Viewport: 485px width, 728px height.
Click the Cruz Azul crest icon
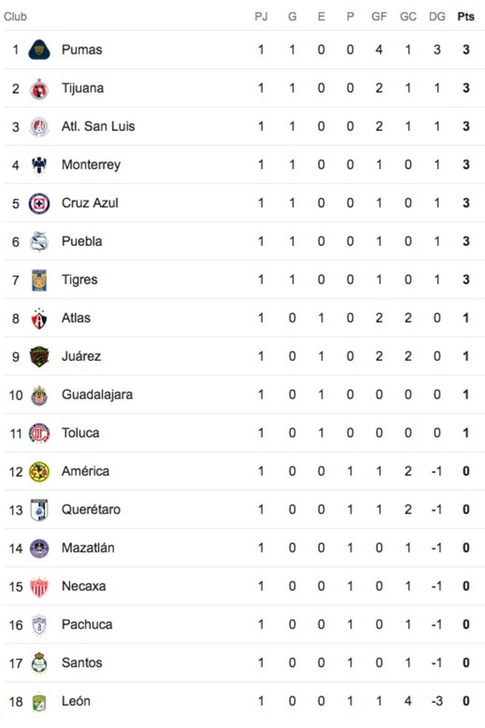[39, 203]
